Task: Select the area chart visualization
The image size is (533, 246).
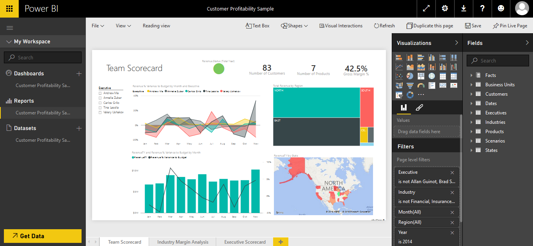Action: tap(410, 67)
